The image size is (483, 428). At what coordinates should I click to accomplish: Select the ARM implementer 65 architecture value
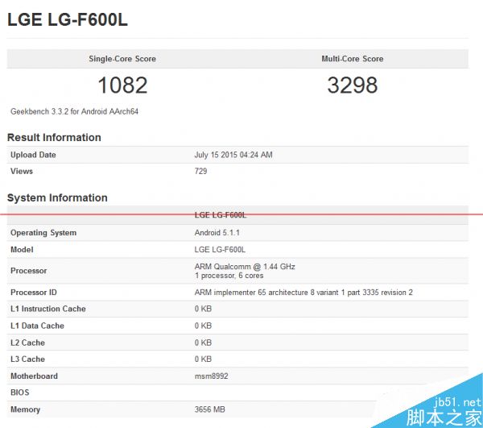tap(303, 293)
